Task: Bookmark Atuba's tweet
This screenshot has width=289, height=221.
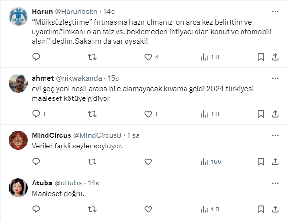Action: 261,209
